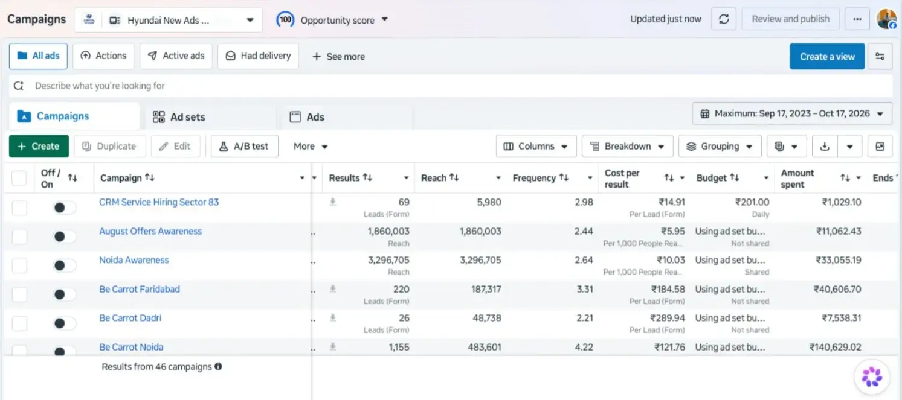
Task: Toggle Noida Awareness campaign on
Action: pyautogui.click(x=65, y=265)
